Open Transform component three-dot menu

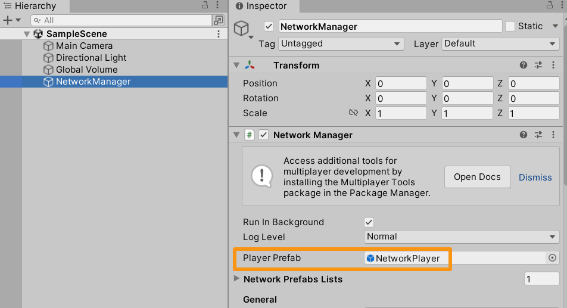pos(553,65)
